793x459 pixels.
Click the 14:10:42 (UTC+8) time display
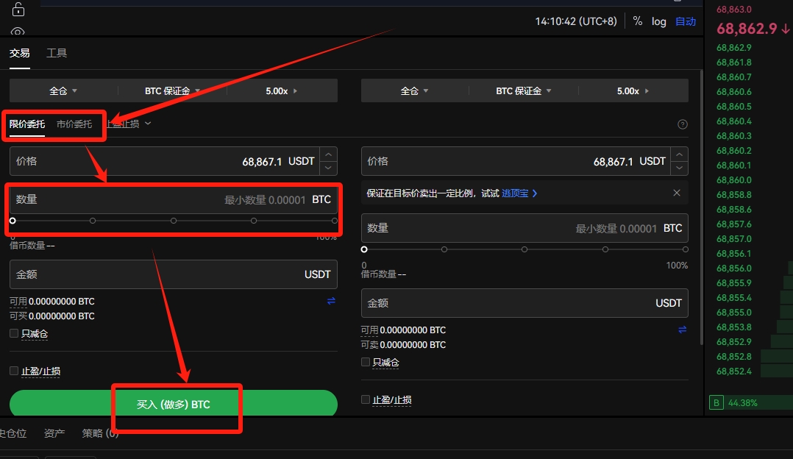pos(576,21)
